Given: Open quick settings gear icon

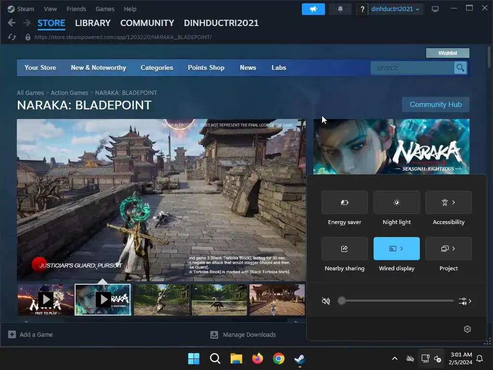Looking at the screenshot, I should 467,329.
